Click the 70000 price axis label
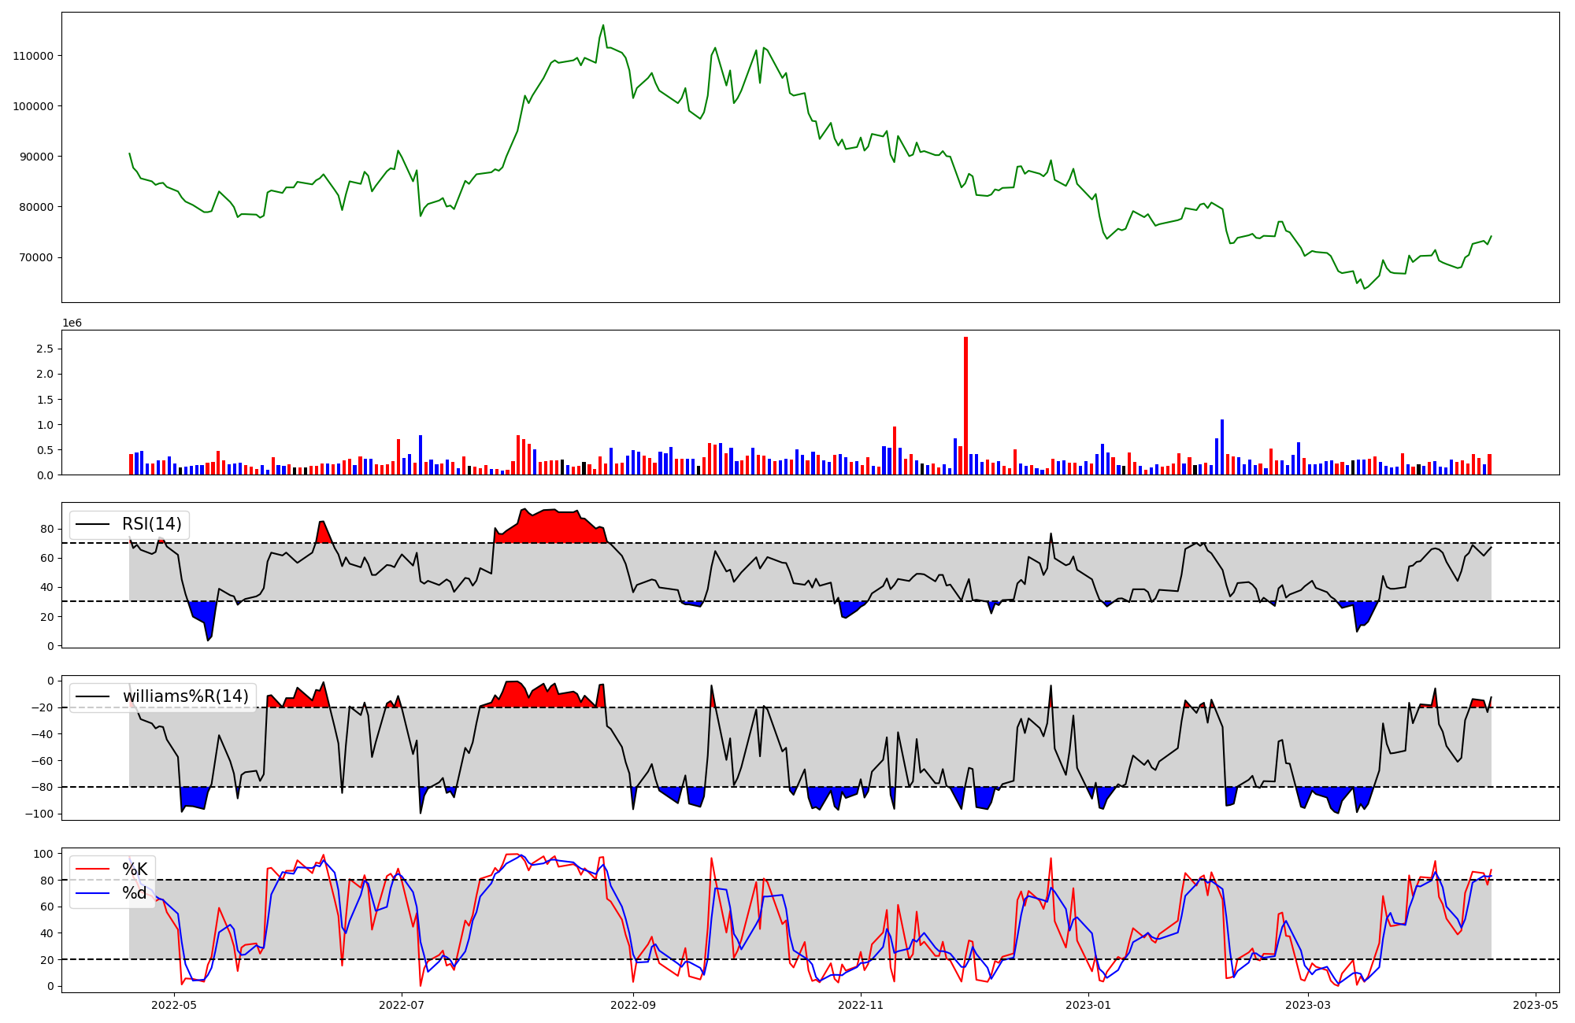 36,257
